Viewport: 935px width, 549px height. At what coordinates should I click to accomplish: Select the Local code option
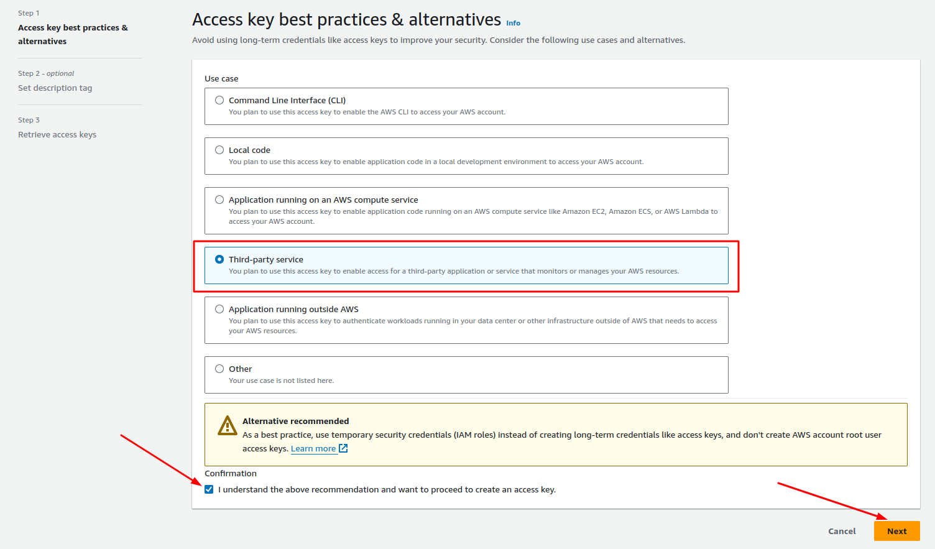(219, 149)
